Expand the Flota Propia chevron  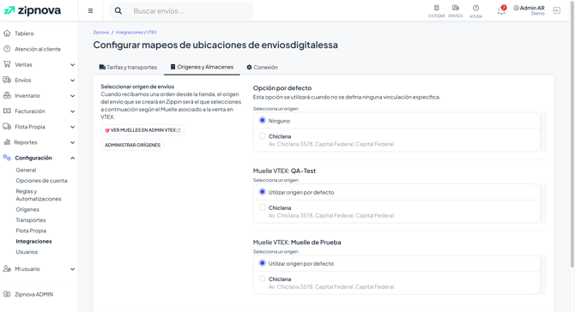click(73, 127)
